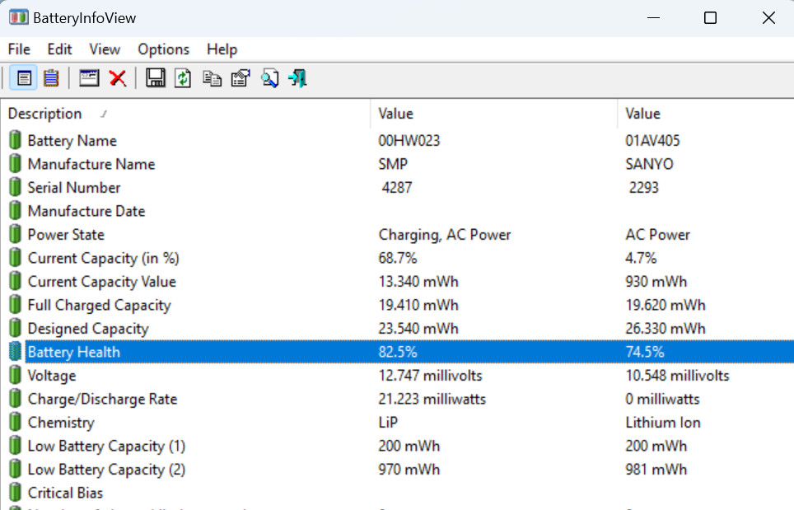The width and height of the screenshot is (794, 510).
Task: Select the Battery Name row
Action: 72,141
